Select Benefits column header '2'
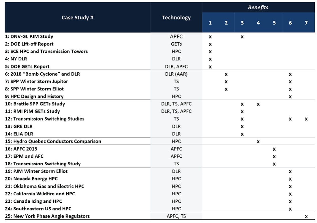The width and height of the screenshot is (317, 223). pyautogui.click(x=226, y=23)
